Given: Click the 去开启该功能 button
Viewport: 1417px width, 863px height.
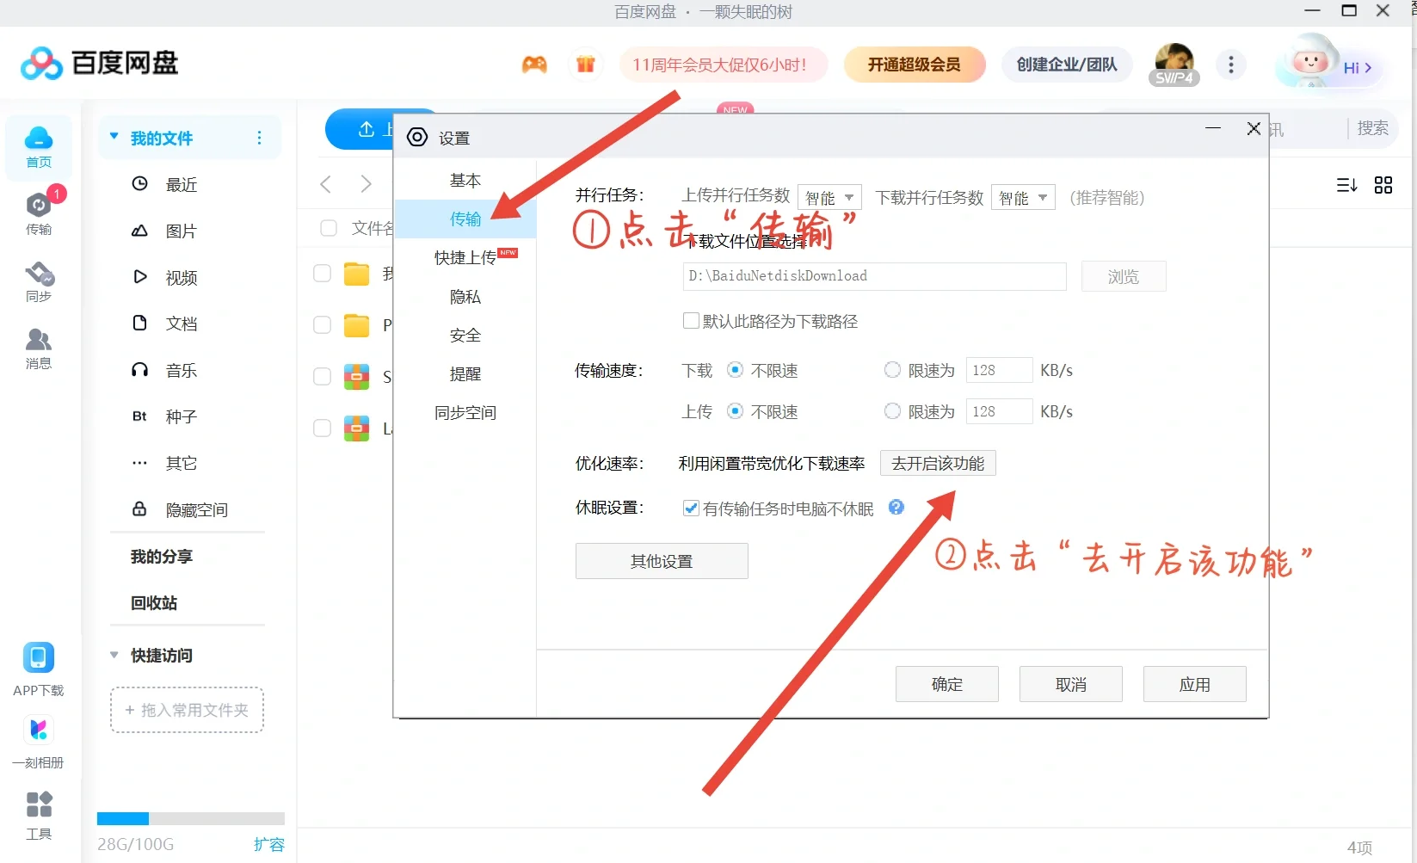Looking at the screenshot, I should click(937, 463).
